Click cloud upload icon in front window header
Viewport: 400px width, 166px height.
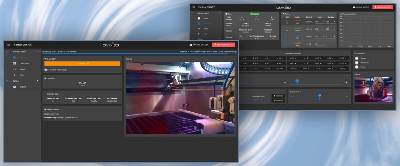[191, 44]
